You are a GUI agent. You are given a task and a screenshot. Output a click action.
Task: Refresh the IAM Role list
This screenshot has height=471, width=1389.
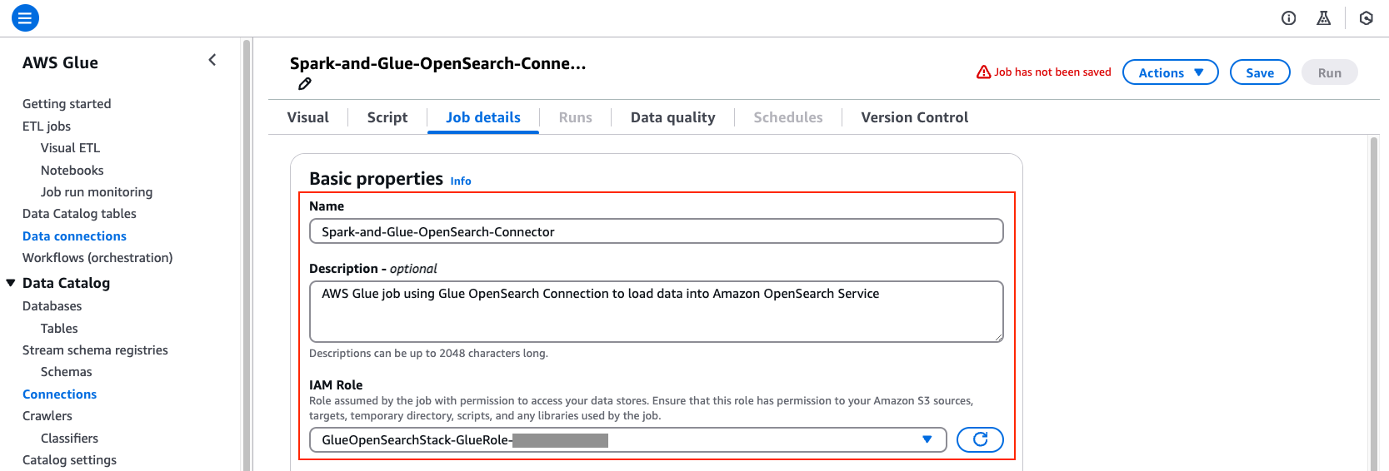click(x=980, y=439)
